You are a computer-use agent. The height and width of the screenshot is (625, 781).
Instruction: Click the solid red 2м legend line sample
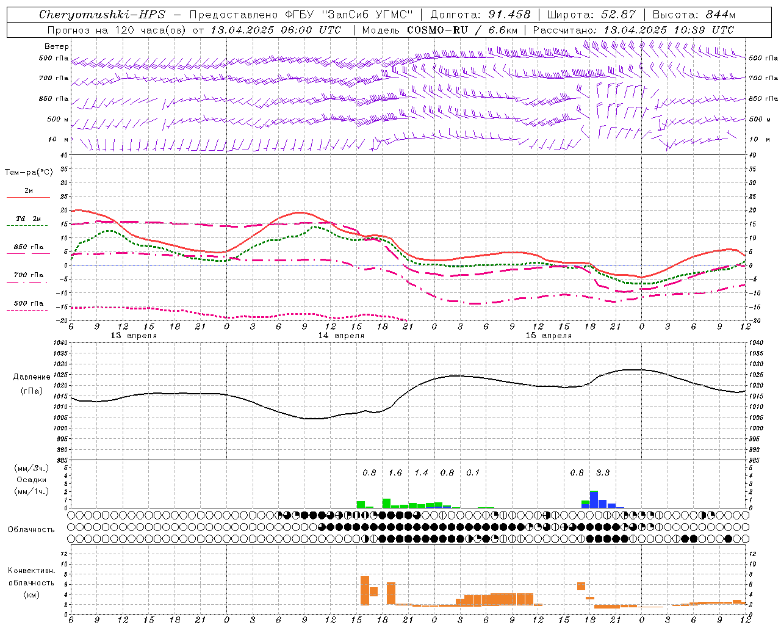28,197
